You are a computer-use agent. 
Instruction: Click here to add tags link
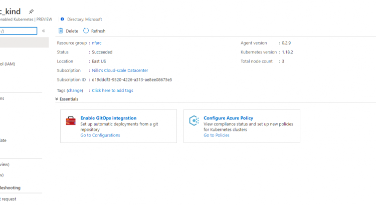click(112, 90)
